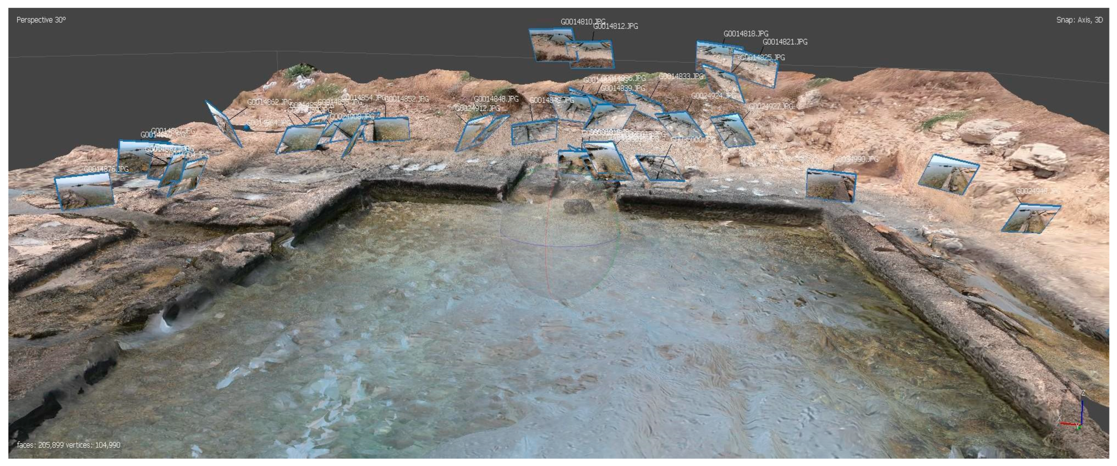Select camera thumbnail G0024927.JPG
1117x466 pixels.
point(732,130)
